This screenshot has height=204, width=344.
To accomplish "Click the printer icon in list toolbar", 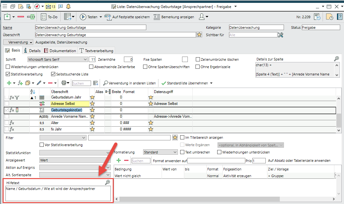I will (64, 83).
